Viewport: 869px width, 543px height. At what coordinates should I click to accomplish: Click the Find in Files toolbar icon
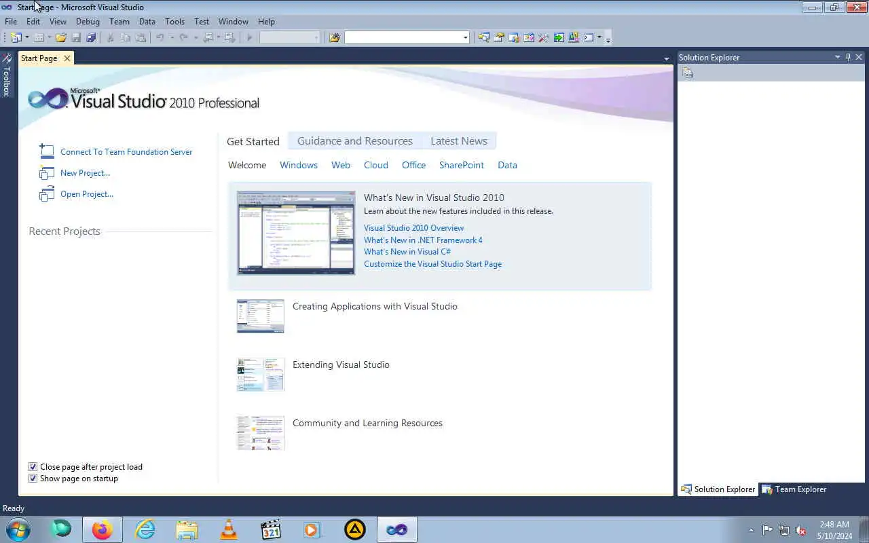pyautogui.click(x=335, y=37)
